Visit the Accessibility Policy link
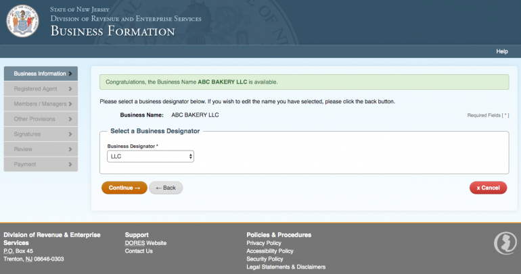The height and width of the screenshot is (274, 521). point(269,251)
